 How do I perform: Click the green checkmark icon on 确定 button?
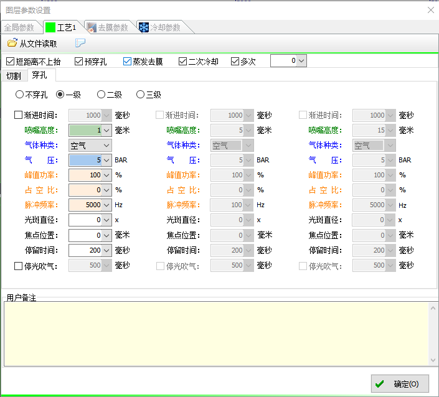(380, 384)
